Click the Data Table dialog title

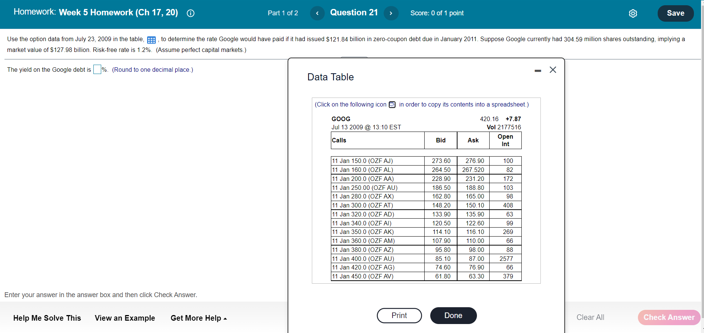click(331, 77)
